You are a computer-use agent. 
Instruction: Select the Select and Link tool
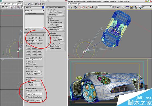coord(11,7)
